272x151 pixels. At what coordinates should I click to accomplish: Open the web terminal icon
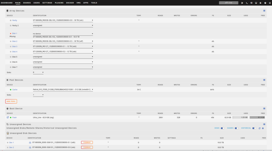(x=247, y=3)
